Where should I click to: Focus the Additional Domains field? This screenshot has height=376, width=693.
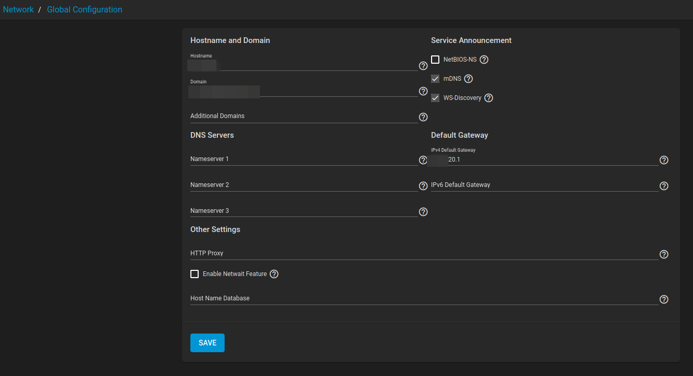point(304,117)
